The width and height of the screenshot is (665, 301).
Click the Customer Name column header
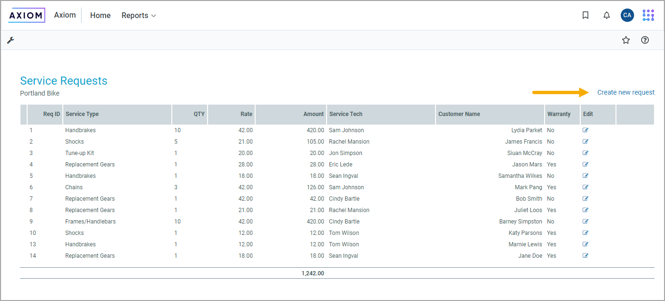click(459, 114)
